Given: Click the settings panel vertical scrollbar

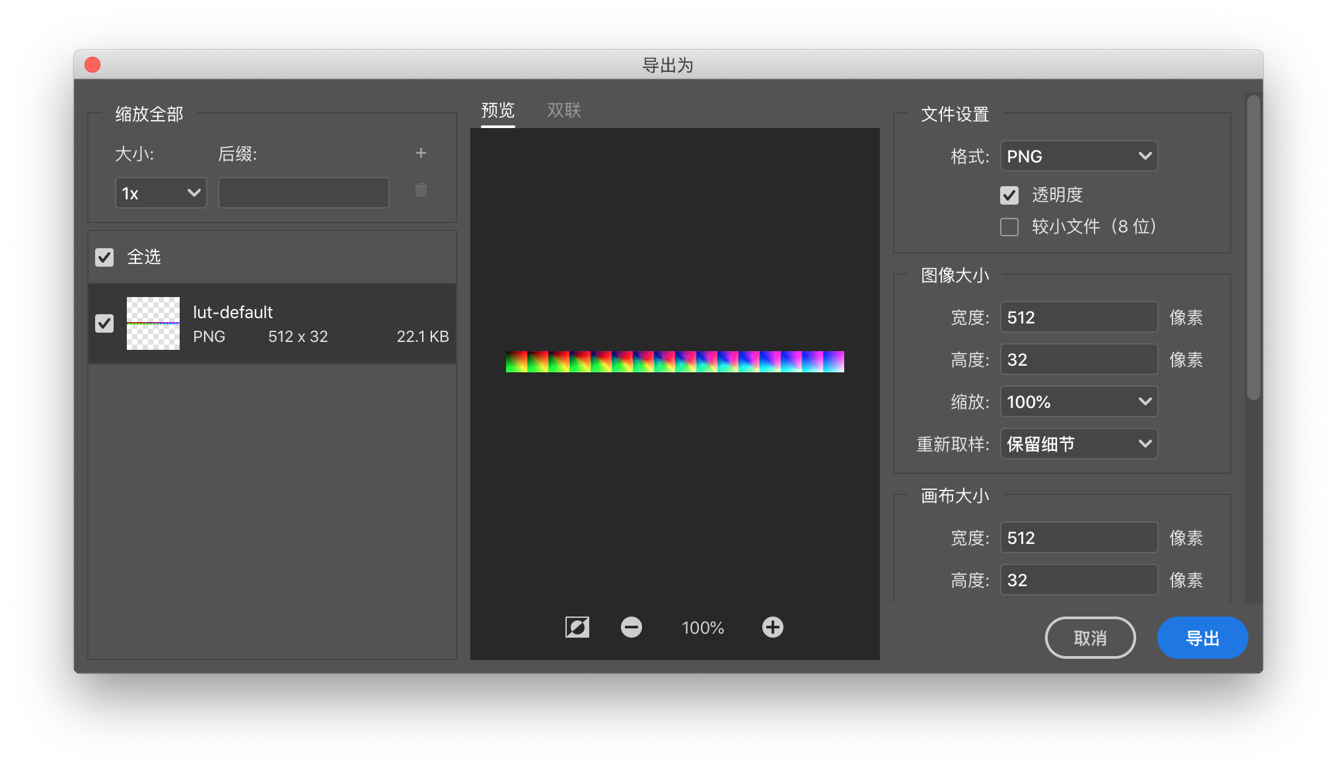Looking at the screenshot, I should [x=1254, y=248].
